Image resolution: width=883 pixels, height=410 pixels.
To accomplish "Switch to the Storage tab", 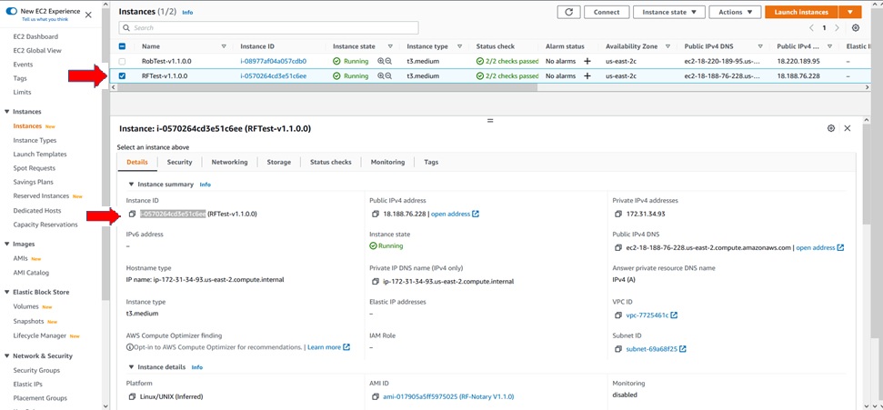I will [x=279, y=162].
